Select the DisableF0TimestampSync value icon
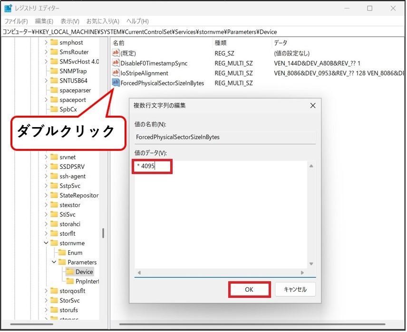The width and height of the screenshot is (407, 332). pyautogui.click(x=116, y=63)
